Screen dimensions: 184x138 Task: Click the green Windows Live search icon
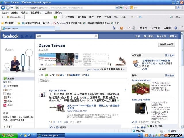55,17
